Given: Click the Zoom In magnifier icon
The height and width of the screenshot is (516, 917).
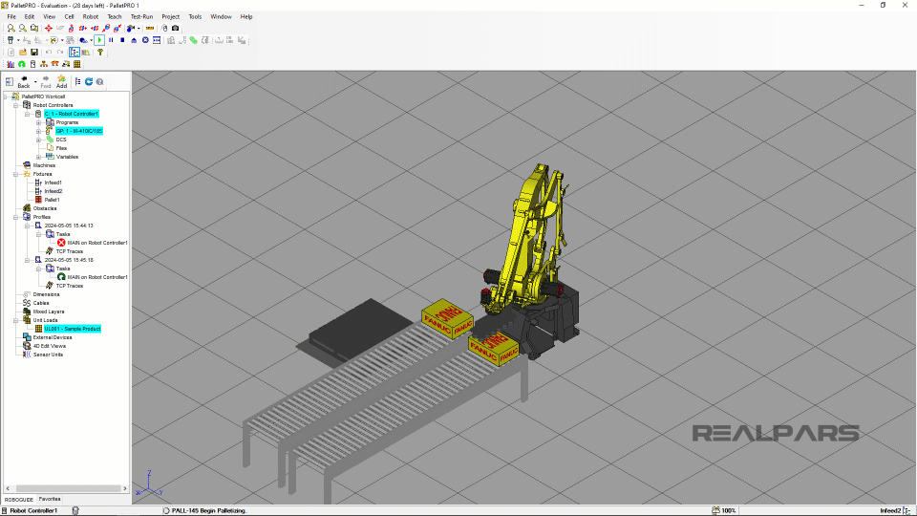Looking at the screenshot, I should (x=11, y=28).
